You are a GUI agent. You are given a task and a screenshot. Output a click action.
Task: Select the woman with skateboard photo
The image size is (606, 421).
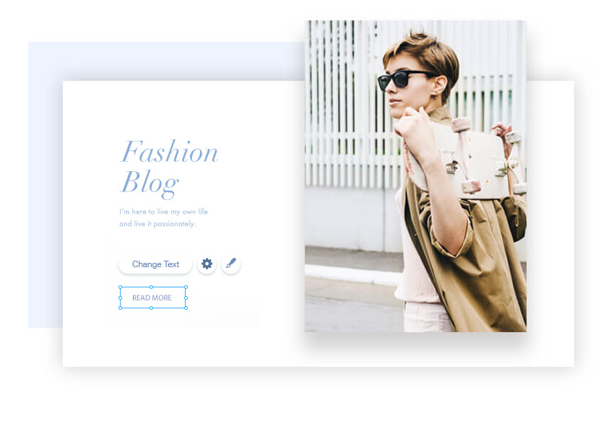pos(415,176)
